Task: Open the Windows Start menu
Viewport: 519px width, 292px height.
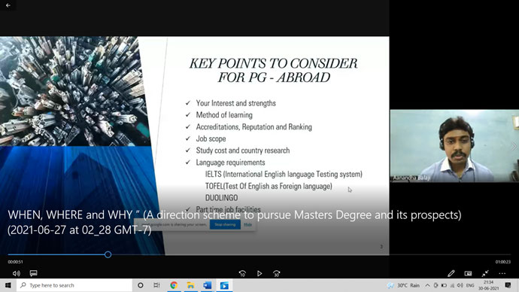Action: click(8, 285)
